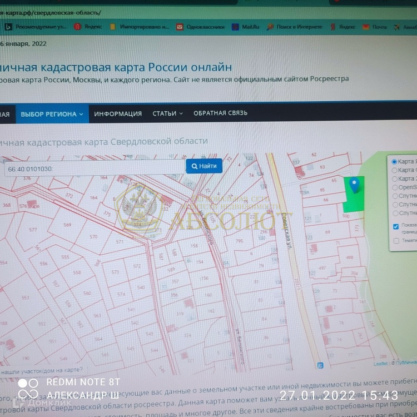The width and height of the screenshot is (417, 417).
Task: Enable the 'Темати...' layer checkbox
Action: click(x=396, y=241)
